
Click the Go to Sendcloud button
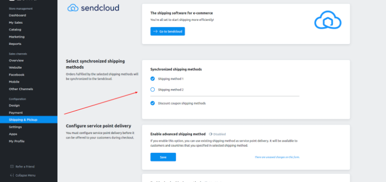(167, 32)
